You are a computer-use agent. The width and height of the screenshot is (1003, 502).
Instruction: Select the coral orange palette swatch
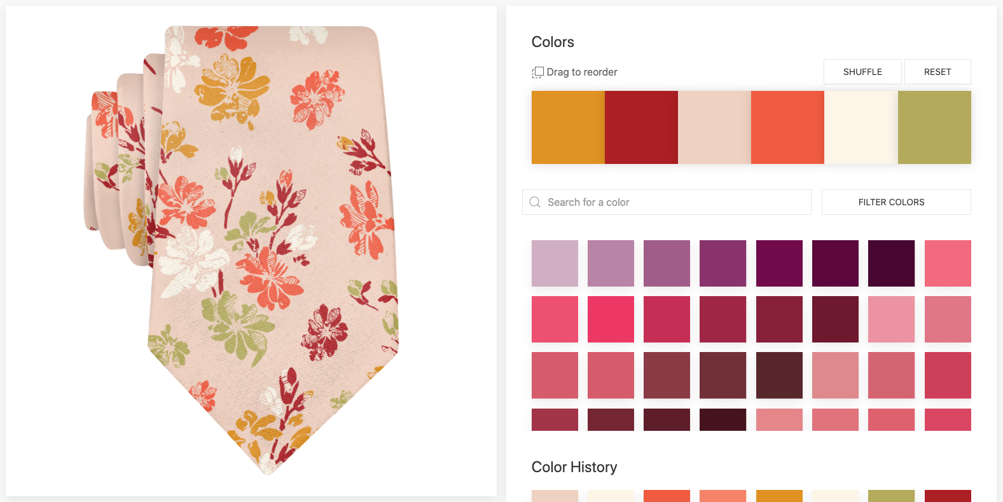(x=787, y=127)
